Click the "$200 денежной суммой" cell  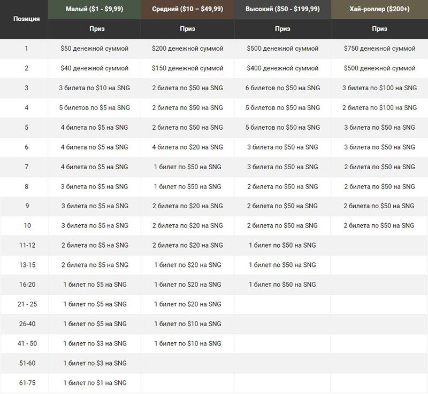(x=188, y=49)
